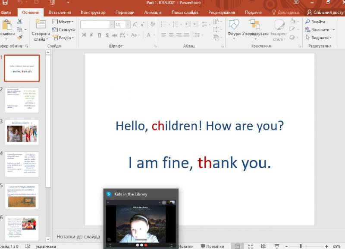Viewport: 345px width, 249px height.
Task: Click zoom out minus button
Action: [286, 246]
